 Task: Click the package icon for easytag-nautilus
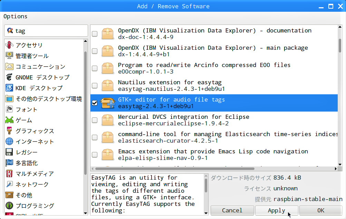(x=107, y=85)
